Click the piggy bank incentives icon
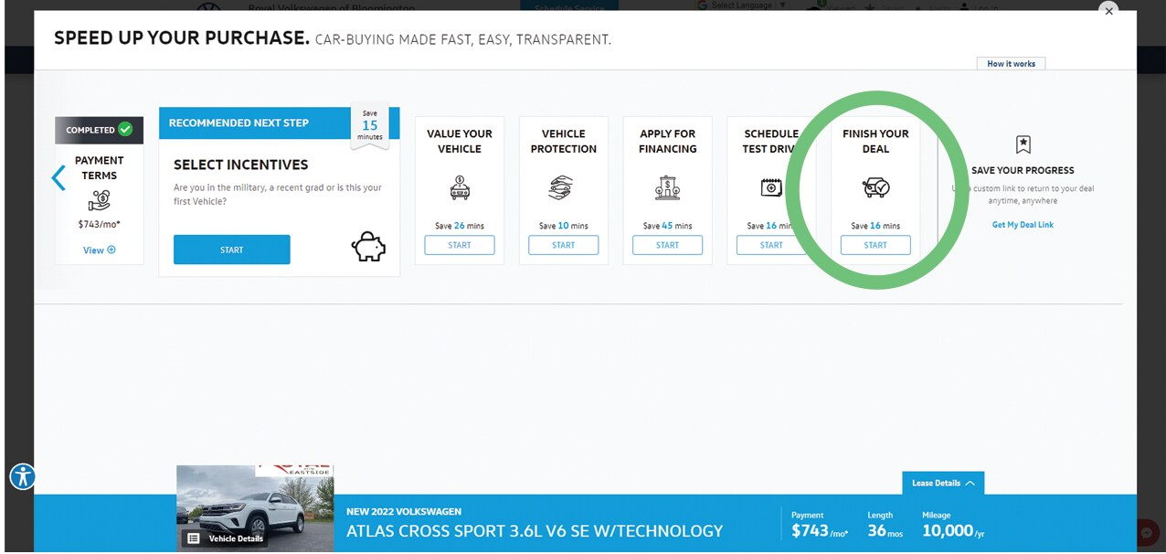This screenshot has width=1166, height=554. tap(368, 247)
